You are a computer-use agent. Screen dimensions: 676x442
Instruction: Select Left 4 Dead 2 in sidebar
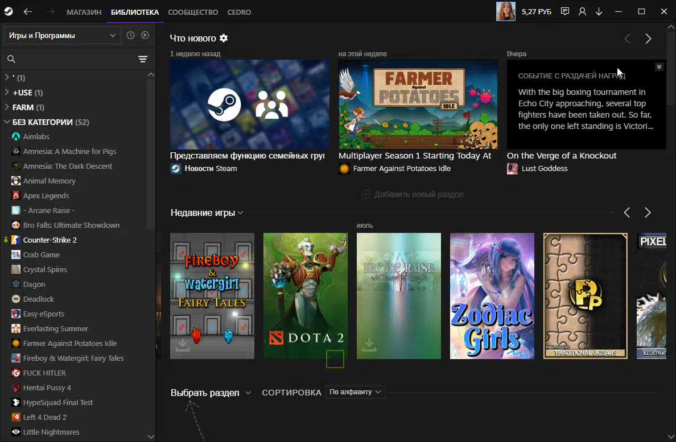[45, 417]
